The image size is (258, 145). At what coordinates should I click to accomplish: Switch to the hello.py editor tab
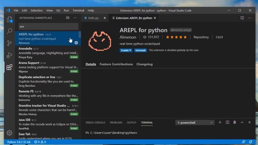click(x=95, y=18)
